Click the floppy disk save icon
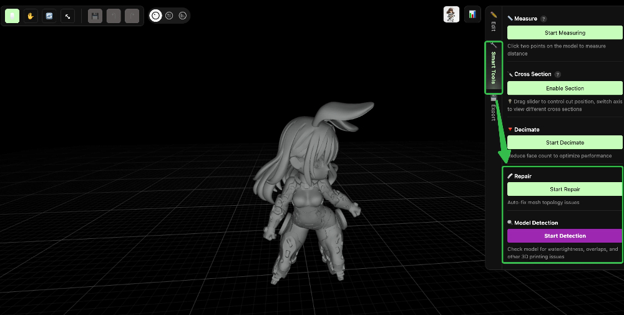The height and width of the screenshot is (315, 624). 95,16
